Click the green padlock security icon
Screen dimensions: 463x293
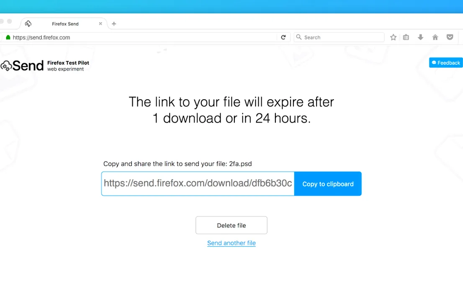tap(8, 37)
